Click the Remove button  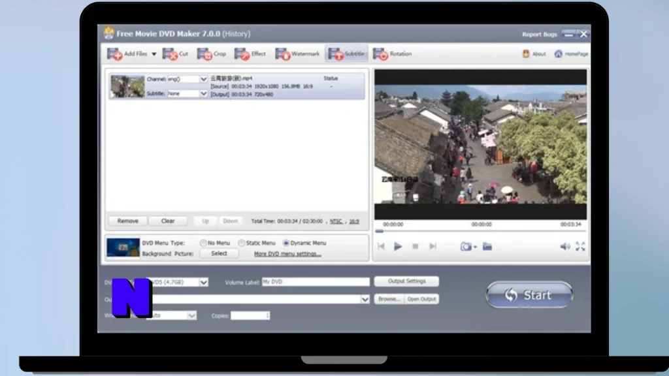click(127, 221)
